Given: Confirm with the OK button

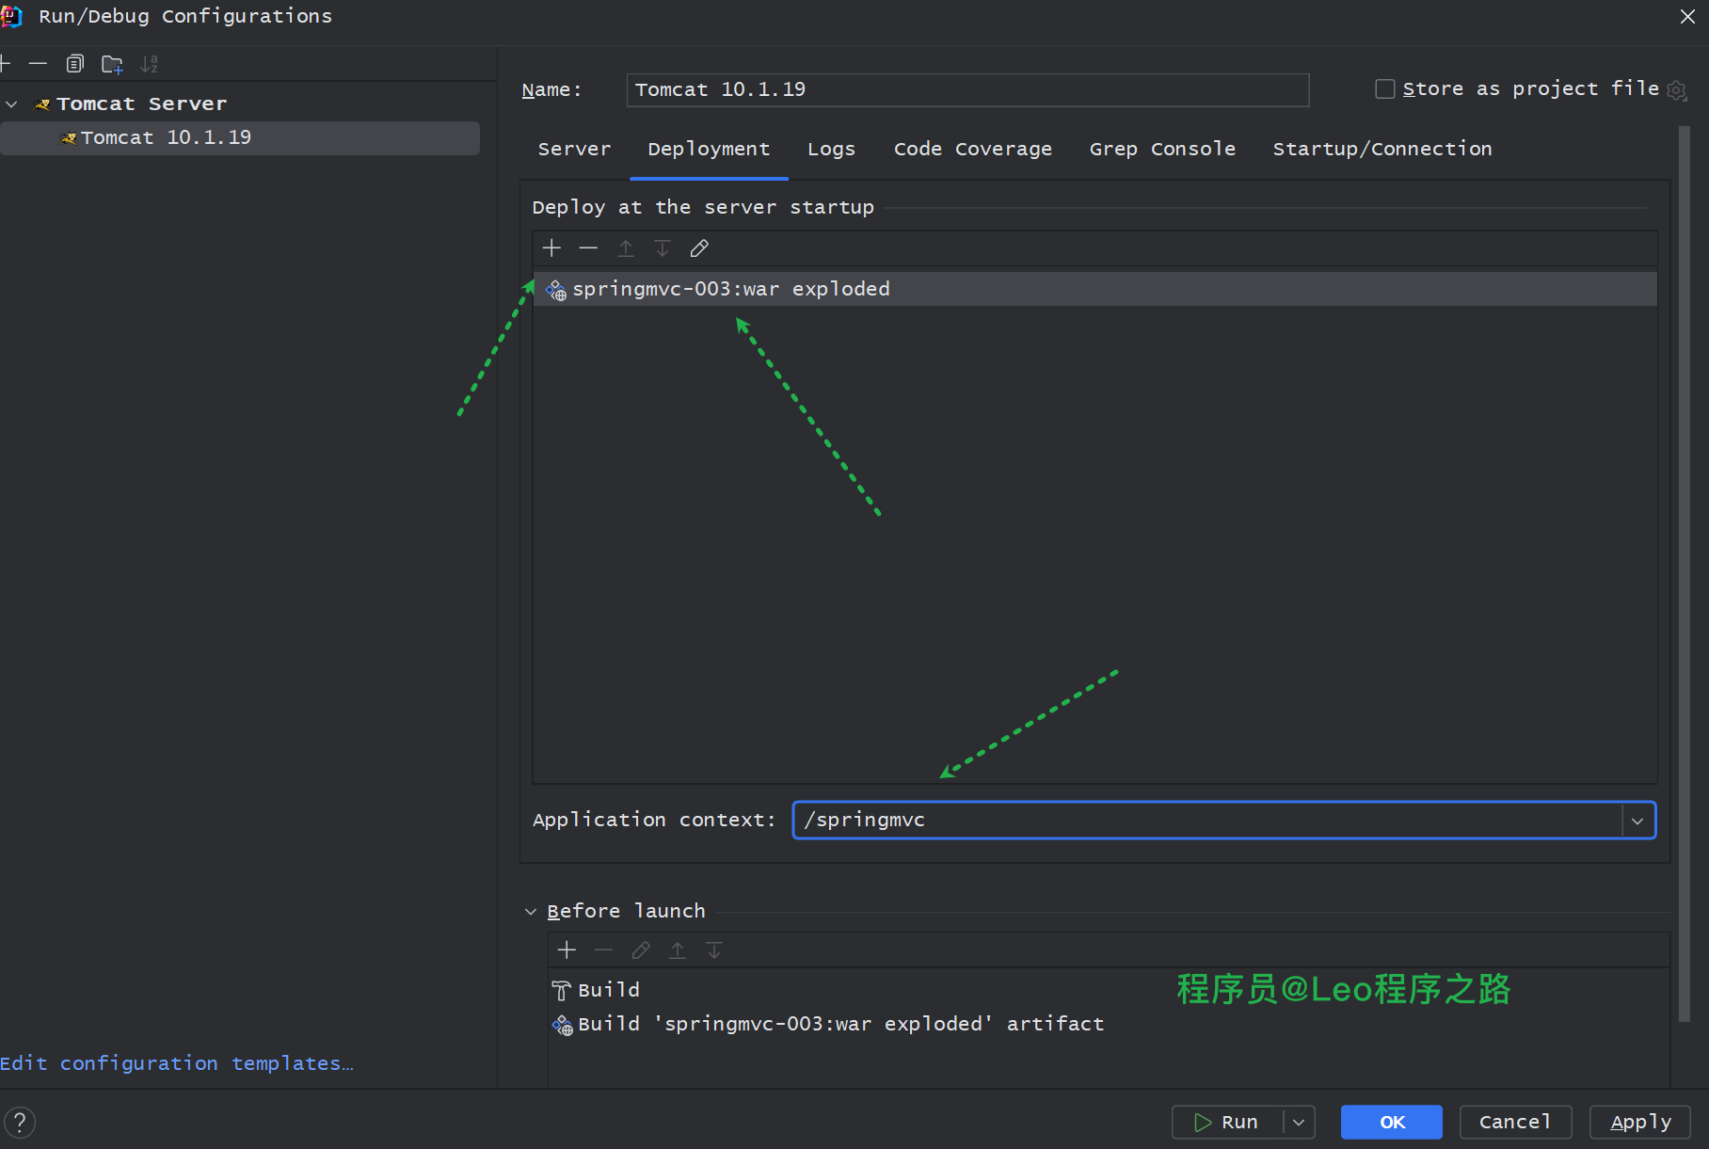Looking at the screenshot, I should 1391,1123.
